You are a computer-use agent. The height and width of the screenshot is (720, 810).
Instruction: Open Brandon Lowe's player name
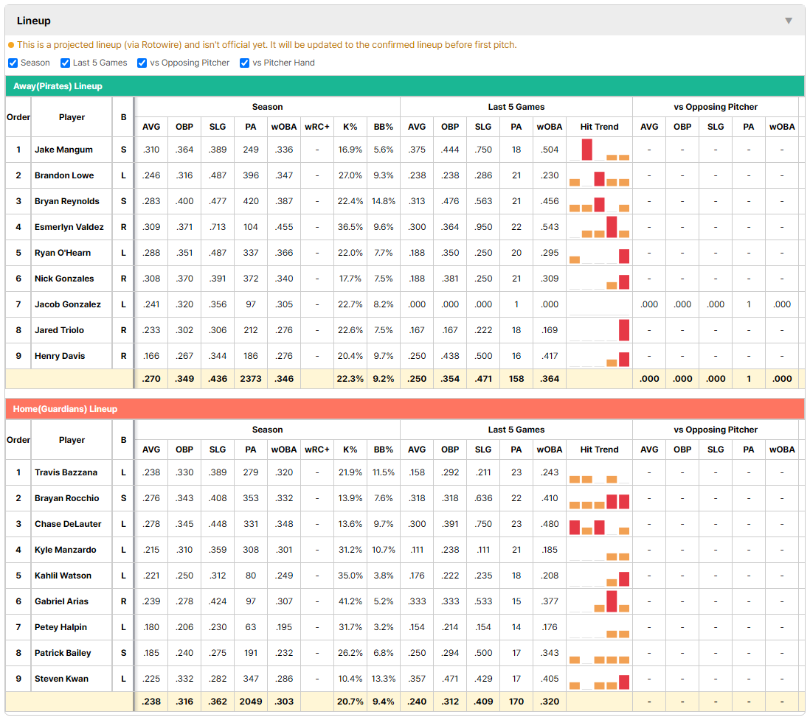point(64,175)
